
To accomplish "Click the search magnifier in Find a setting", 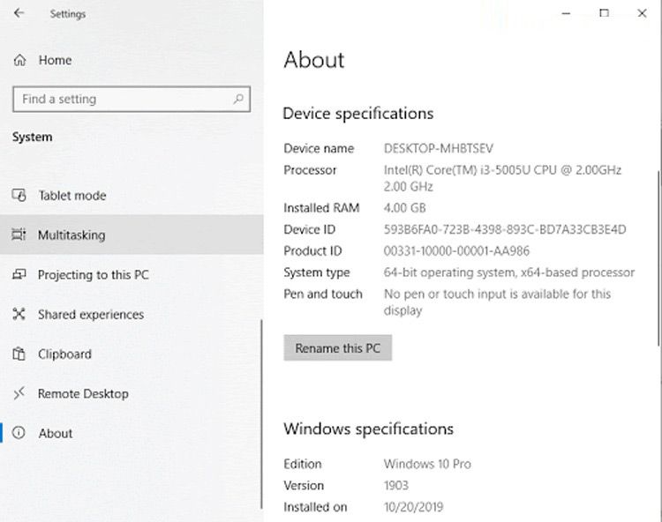I will click(x=238, y=99).
